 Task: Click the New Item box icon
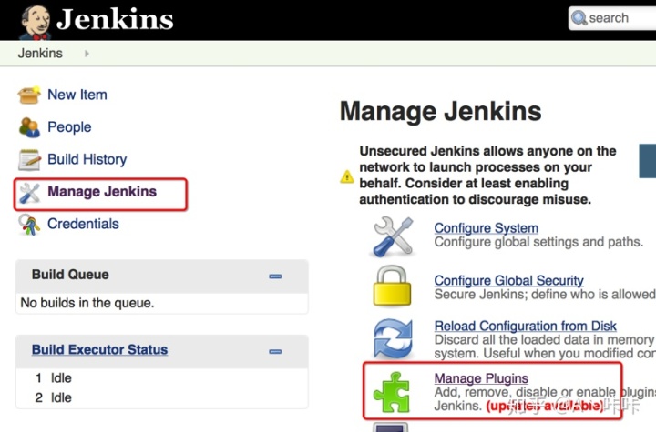(29, 95)
